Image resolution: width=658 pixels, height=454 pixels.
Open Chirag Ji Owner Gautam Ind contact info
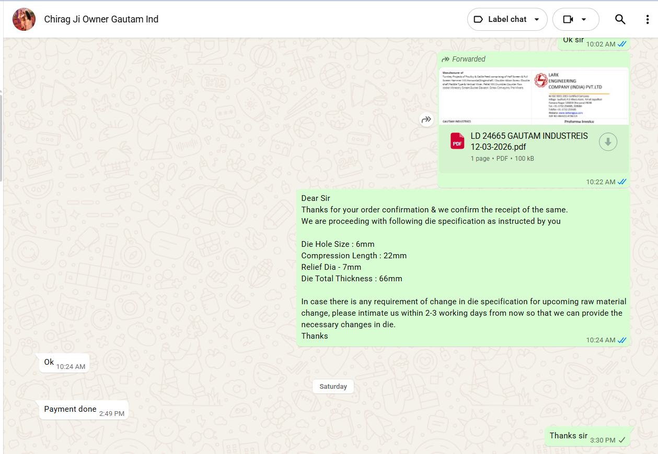101,19
